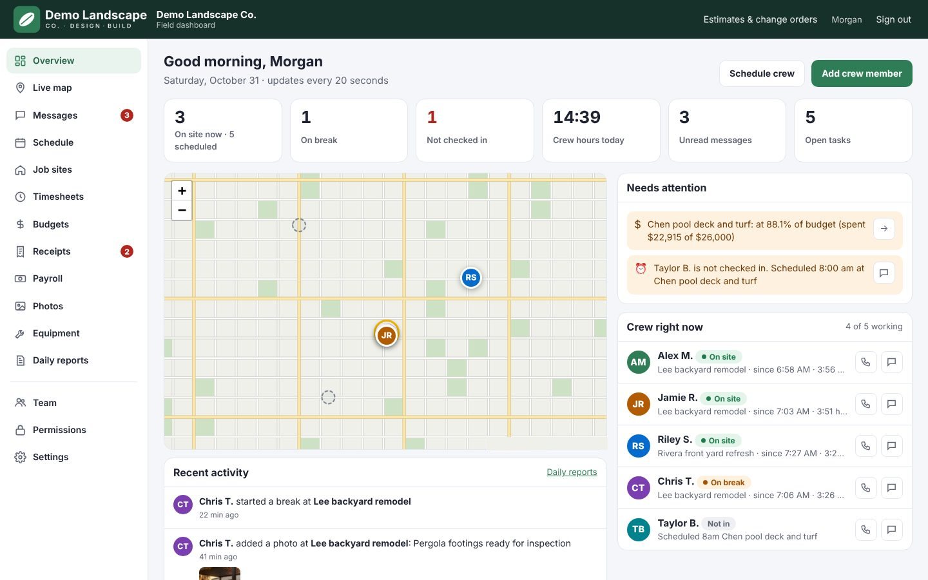Sign out of the dashboard
Viewport: 928px width, 580px height.
pos(893,19)
